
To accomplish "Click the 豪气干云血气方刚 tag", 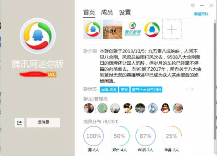I will point(146,90).
